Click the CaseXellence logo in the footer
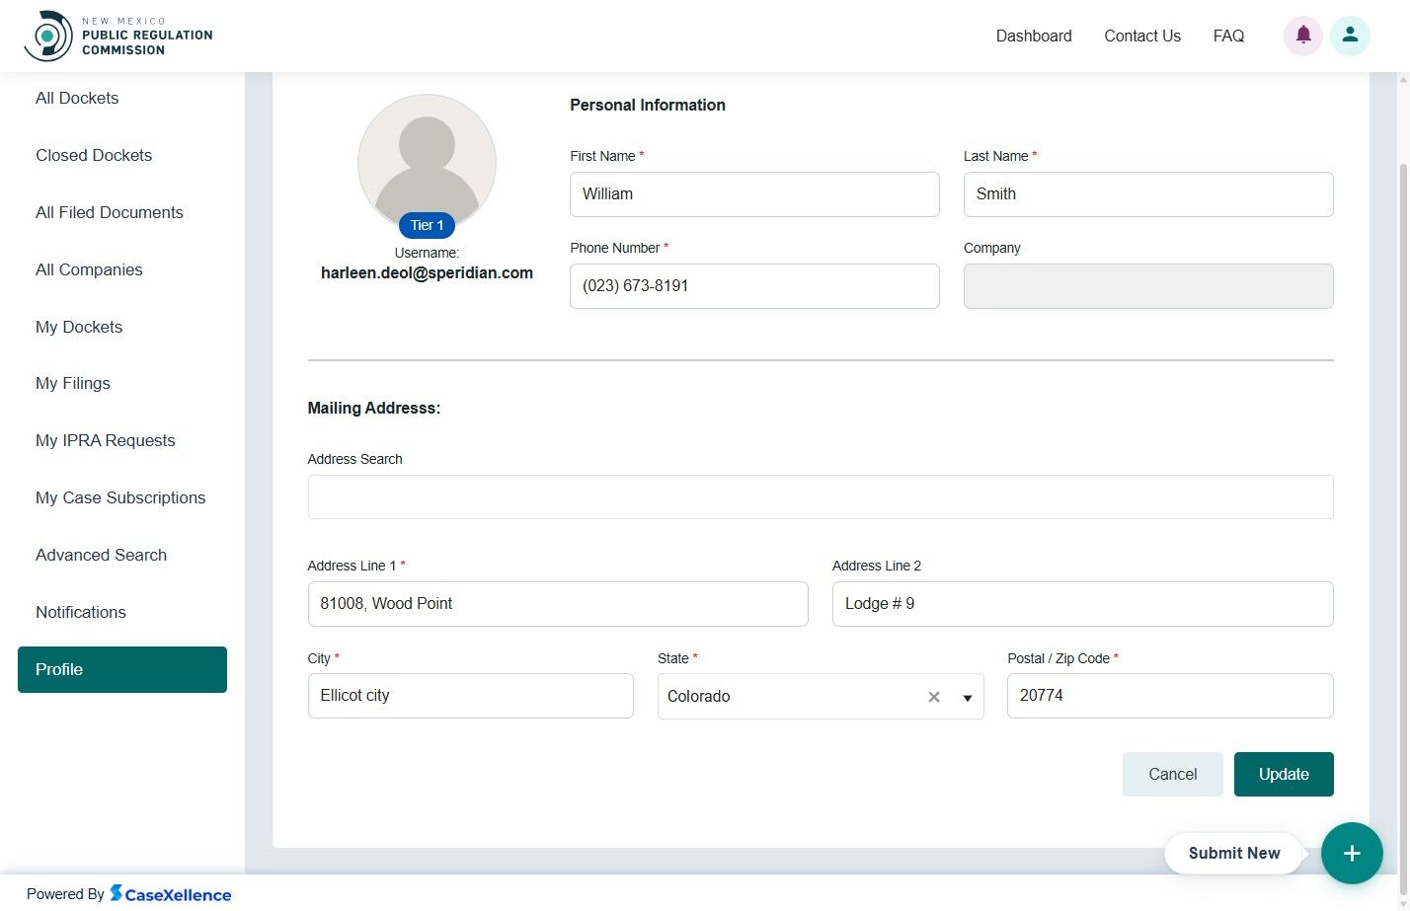Image resolution: width=1410 pixels, height=911 pixels. tap(171, 894)
